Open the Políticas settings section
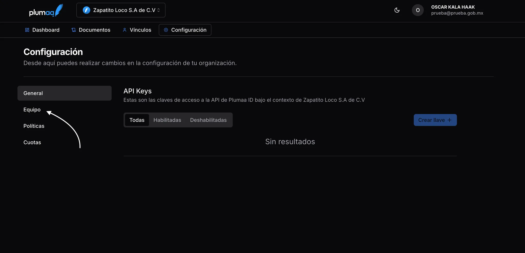 coord(34,126)
